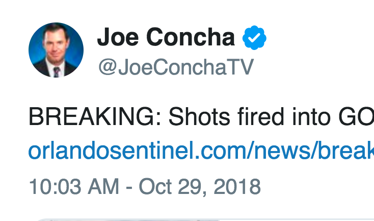Select the Oct 29, 2018 date text
Screen dimensions: 374x221
[x=200, y=187]
